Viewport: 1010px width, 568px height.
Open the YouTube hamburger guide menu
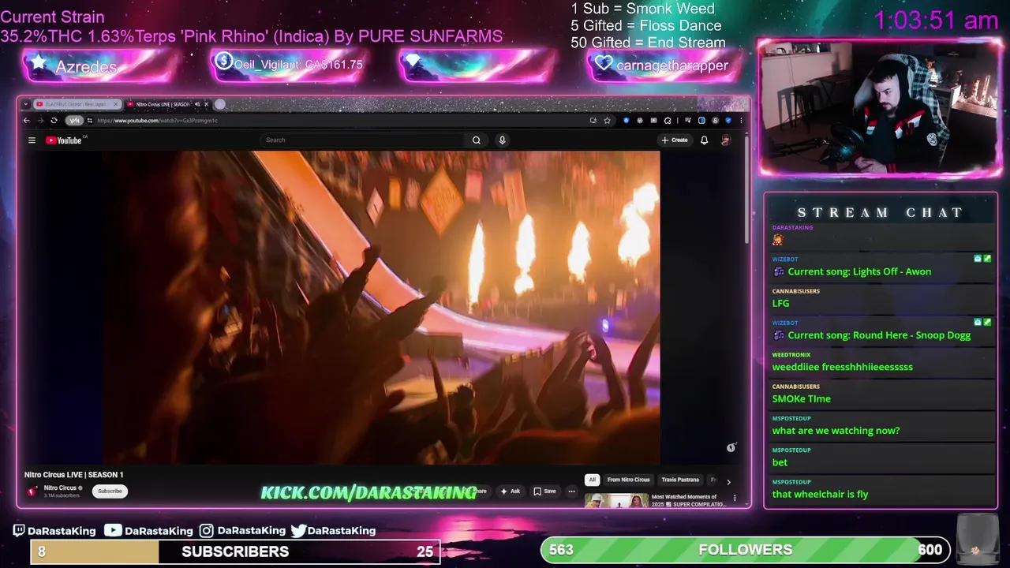[x=32, y=140]
